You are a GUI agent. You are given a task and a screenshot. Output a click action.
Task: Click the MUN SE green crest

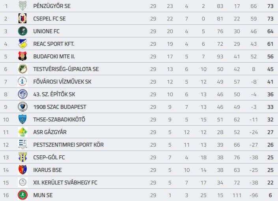22,195
